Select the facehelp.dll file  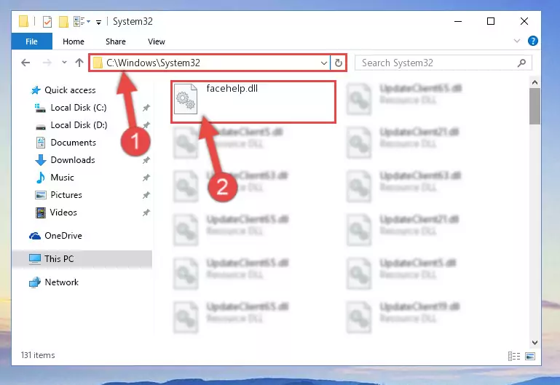pyautogui.click(x=253, y=102)
